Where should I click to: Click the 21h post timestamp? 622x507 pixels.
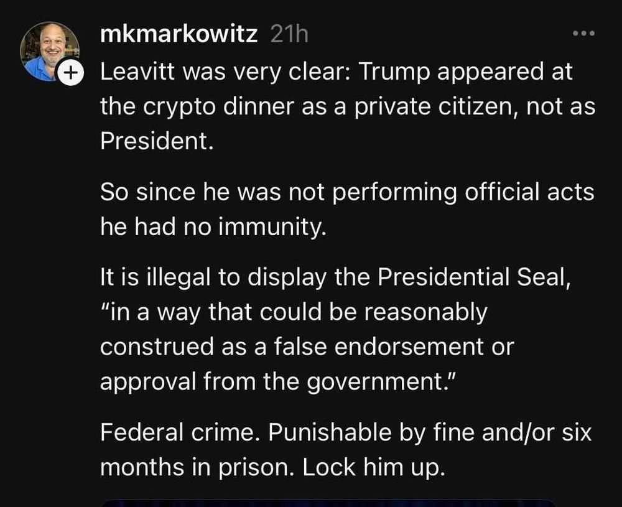point(289,34)
